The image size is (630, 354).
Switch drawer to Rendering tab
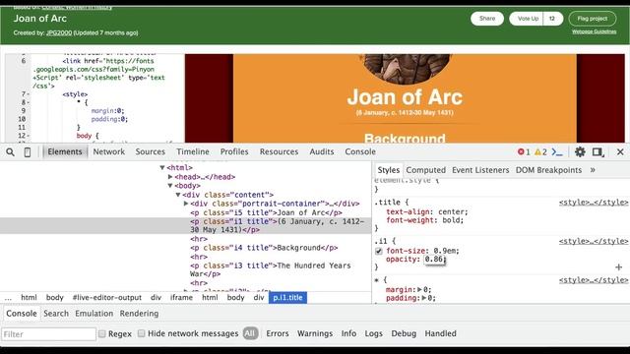pyautogui.click(x=139, y=314)
